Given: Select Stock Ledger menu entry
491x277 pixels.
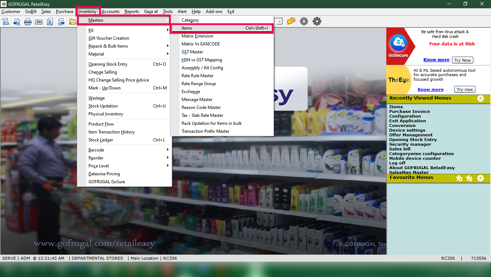Looking at the screenshot, I should (x=125, y=140).
